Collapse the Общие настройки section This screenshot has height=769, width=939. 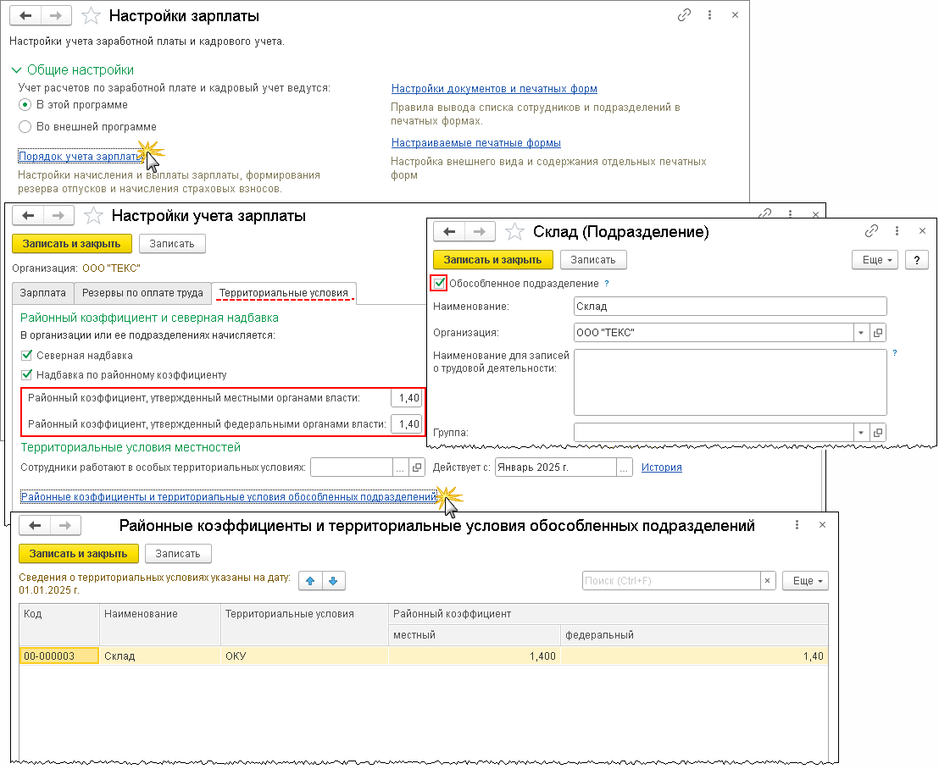[17, 70]
